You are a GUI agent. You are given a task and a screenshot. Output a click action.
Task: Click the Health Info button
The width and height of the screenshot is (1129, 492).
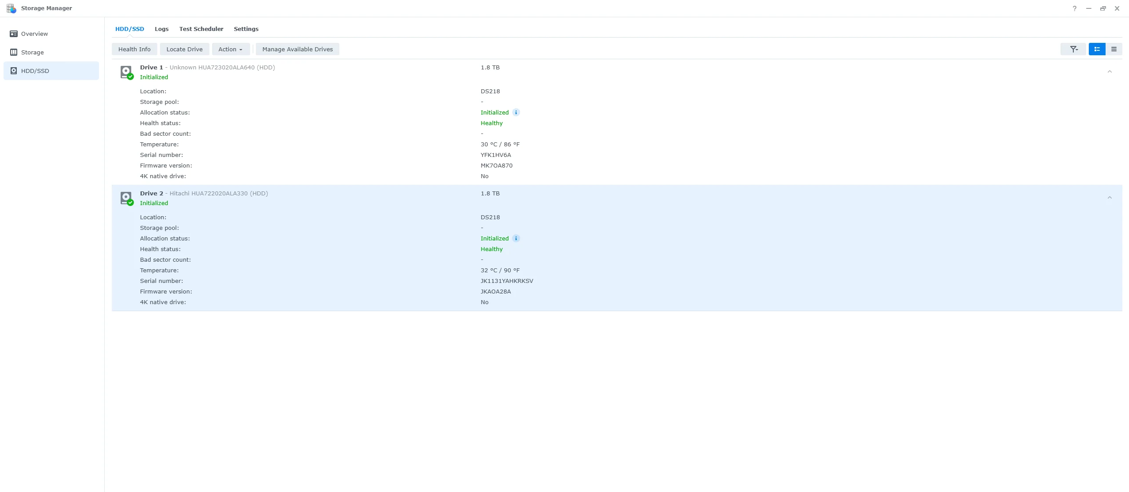click(134, 49)
